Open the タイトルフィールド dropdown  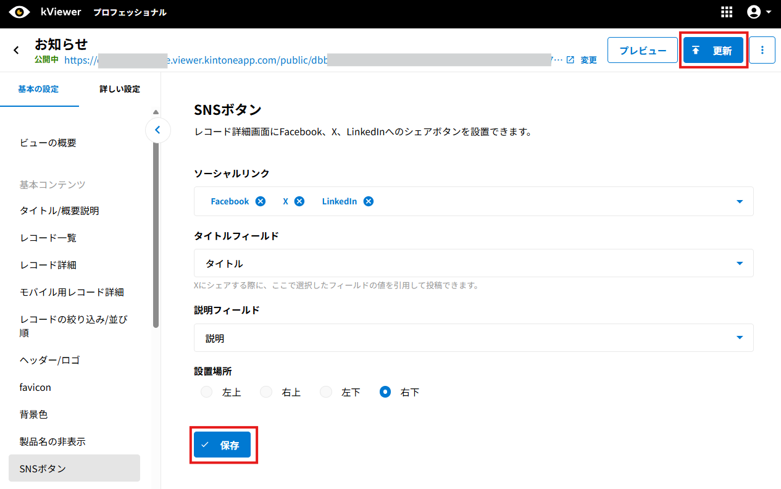point(740,264)
